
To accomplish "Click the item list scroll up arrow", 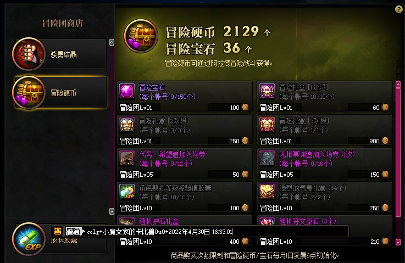I will tap(398, 85).
